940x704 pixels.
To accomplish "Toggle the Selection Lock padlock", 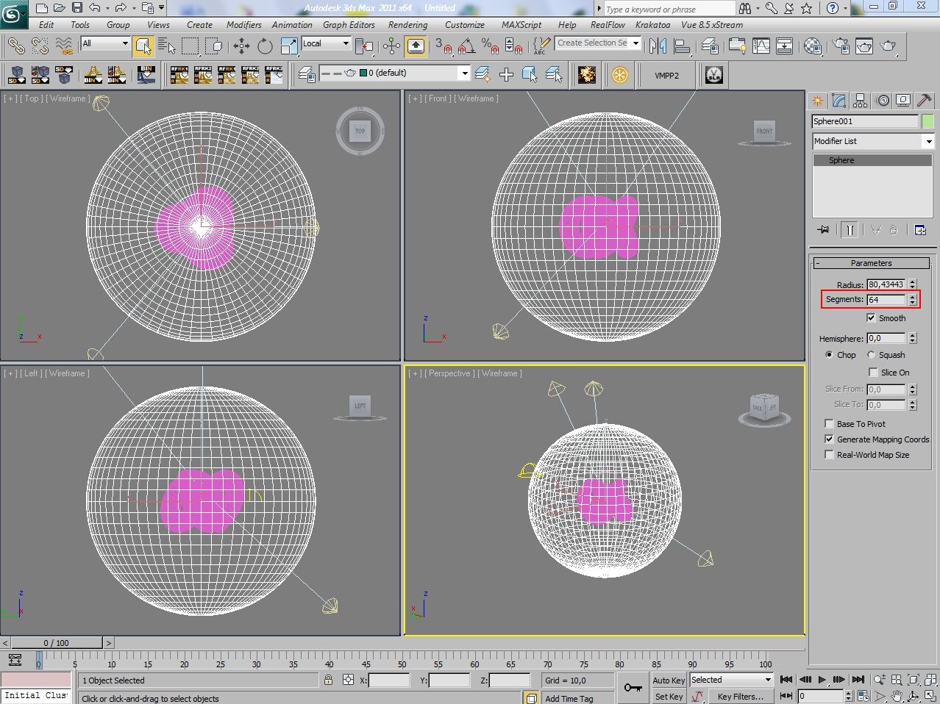I will coord(328,680).
